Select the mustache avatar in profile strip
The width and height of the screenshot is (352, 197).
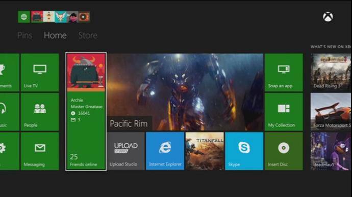pos(49,17)
